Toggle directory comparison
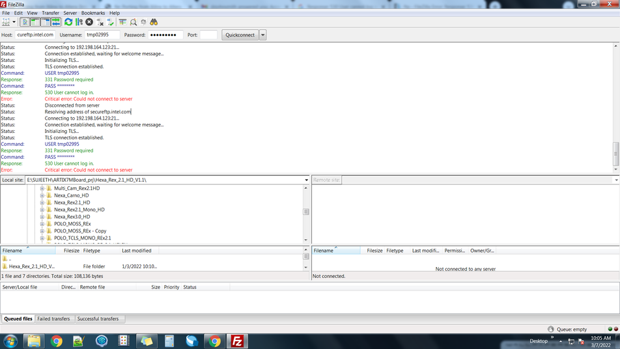Image resolution: width=620 pixels, height=349 pixels. point(134,22)
